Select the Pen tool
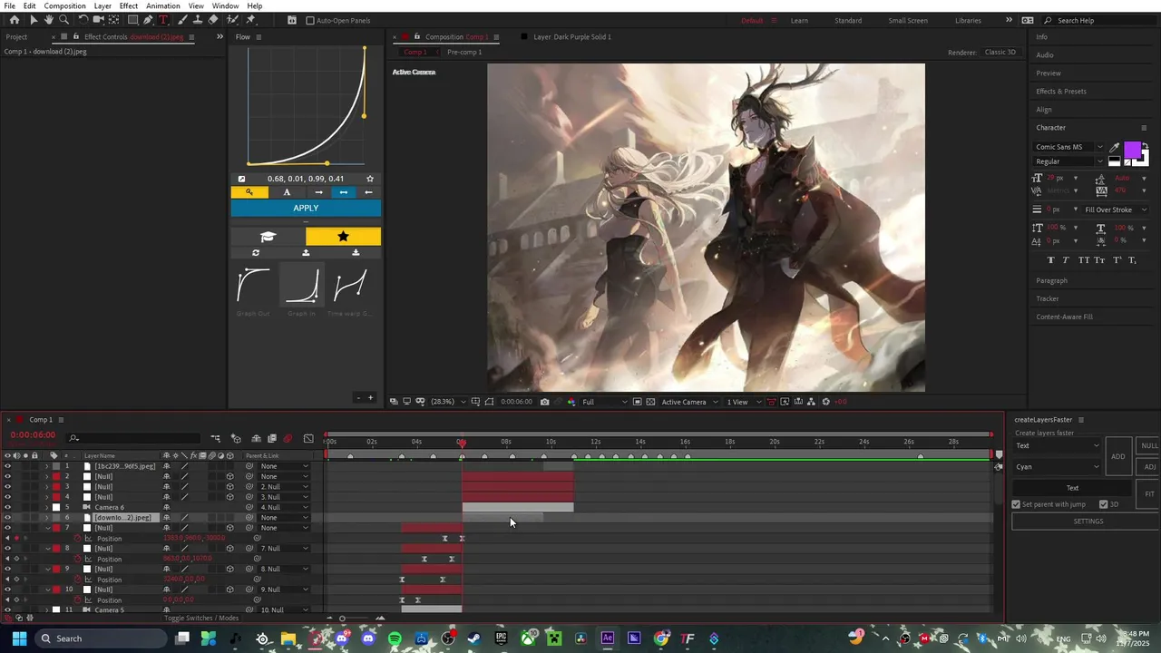 click(148, 20)
